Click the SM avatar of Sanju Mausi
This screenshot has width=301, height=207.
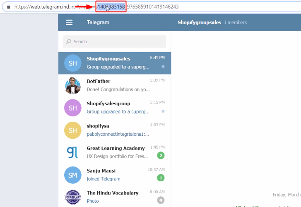[x=73, y=175]
